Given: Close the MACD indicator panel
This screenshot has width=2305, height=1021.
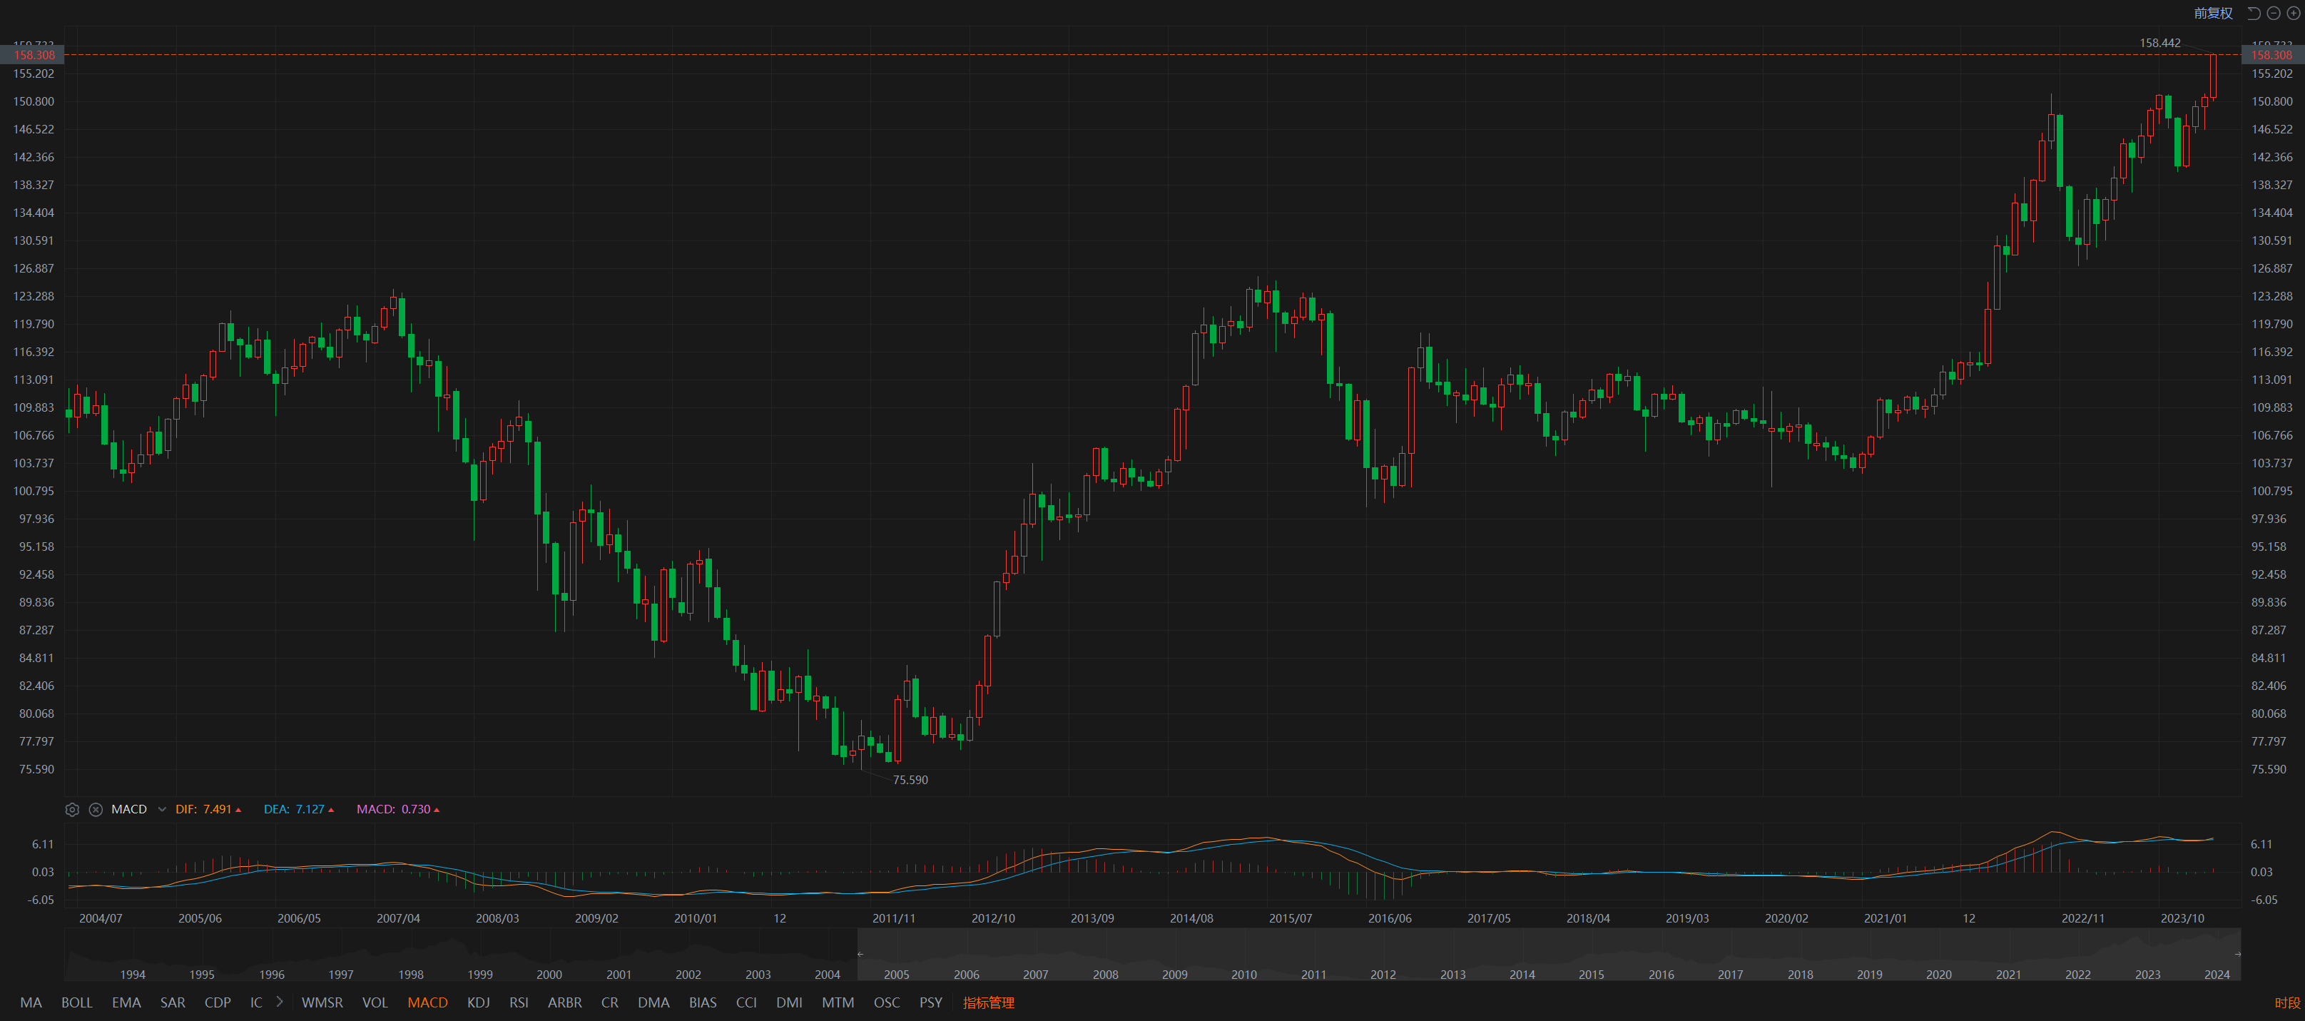Looking at the screenshot, I should pos(96,809).
